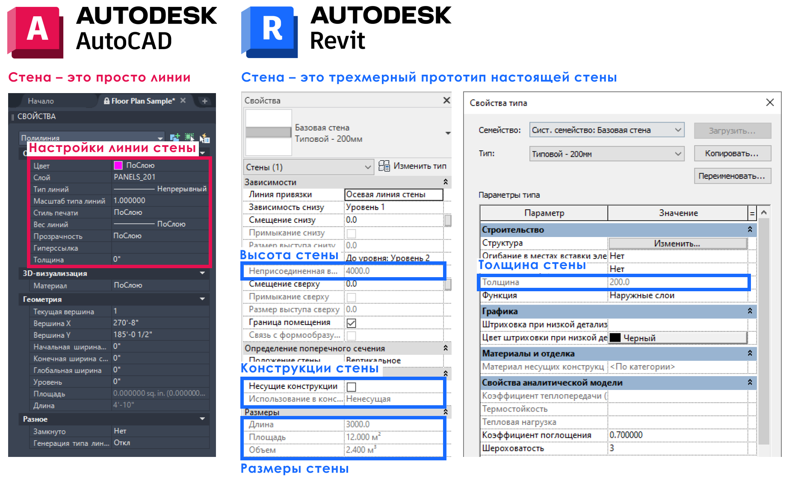Click the PANELS_201 layer value

coord(160,177)
